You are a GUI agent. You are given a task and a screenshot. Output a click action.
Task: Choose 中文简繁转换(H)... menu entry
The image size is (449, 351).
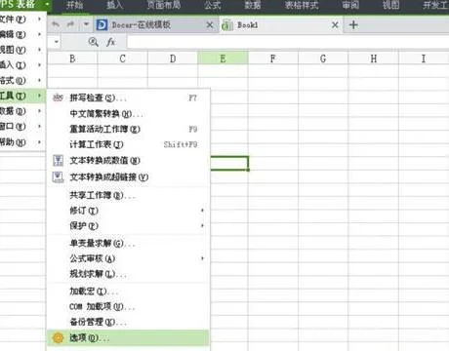pyautogui.click(x=129, y=114)
